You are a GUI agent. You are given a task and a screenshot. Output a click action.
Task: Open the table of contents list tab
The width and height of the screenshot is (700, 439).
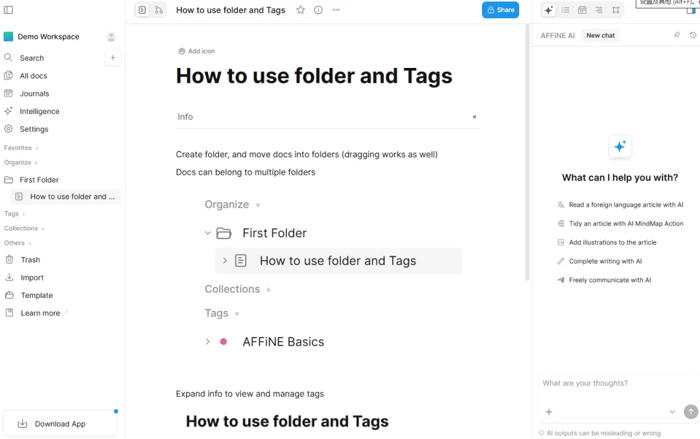566,10
